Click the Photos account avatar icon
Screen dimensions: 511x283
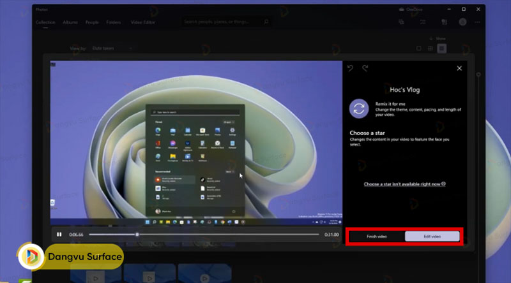[x=462, y=22]
